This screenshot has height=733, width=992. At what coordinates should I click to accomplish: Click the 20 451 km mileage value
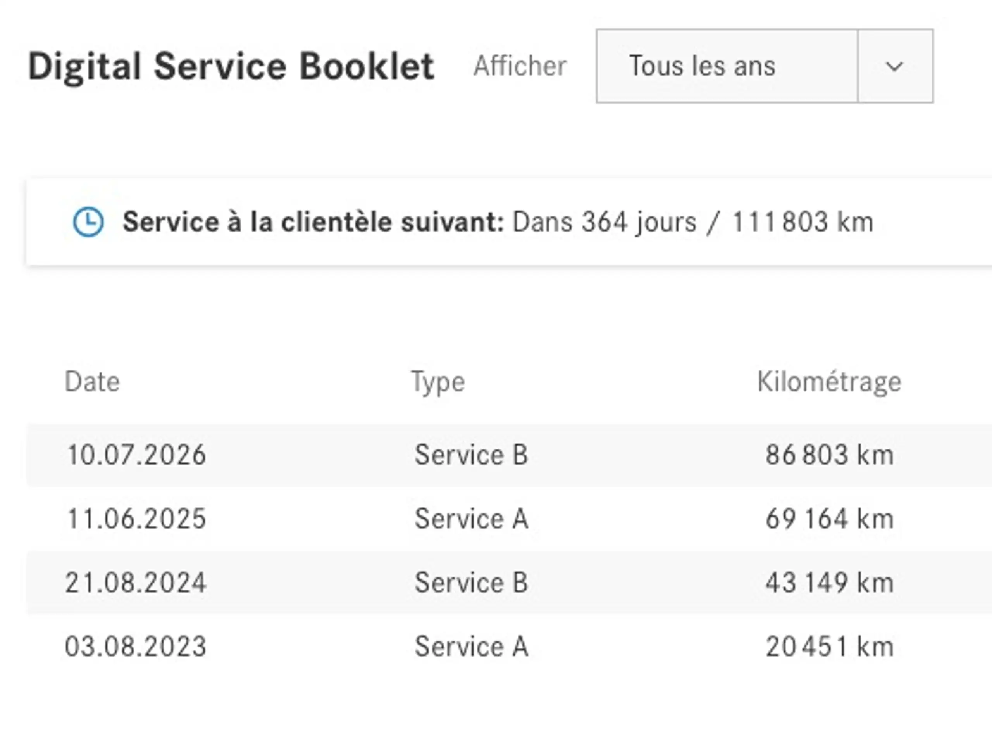(829, 647)
